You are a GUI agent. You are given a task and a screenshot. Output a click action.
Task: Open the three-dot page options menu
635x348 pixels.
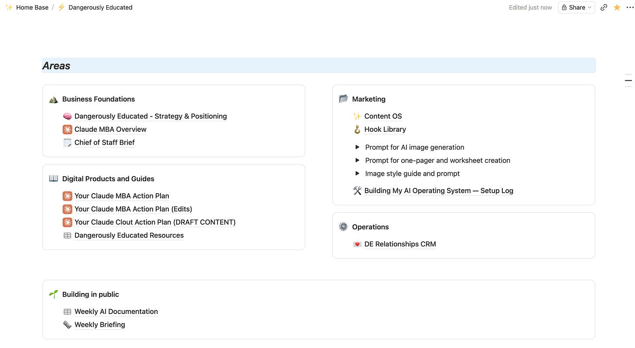(x=629, y=7)
